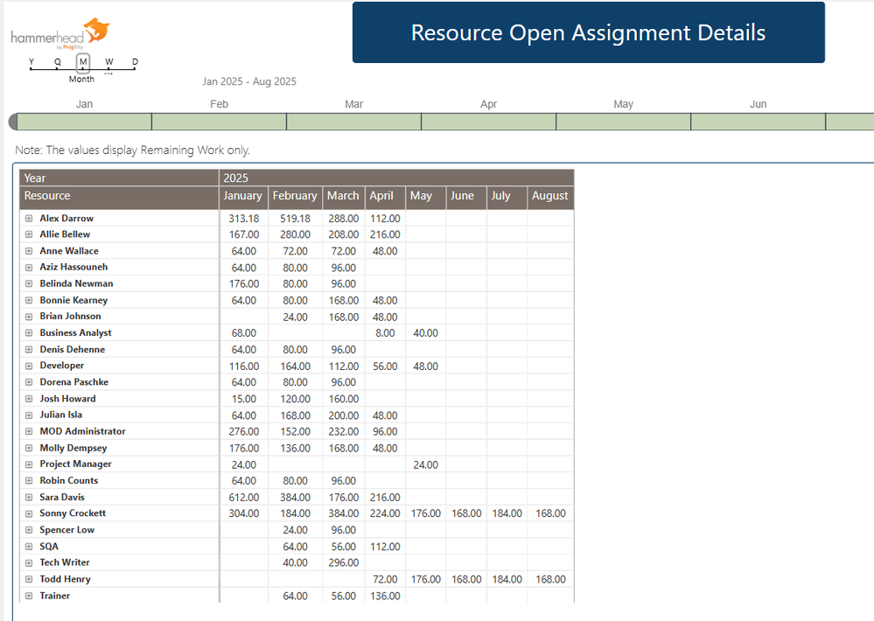The height and width of the screenshot is (621, 874).
Task: Switch timeline granularity to D (Day)
Action: pos(135,62)
